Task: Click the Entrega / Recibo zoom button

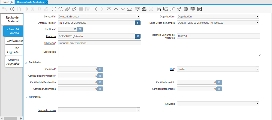Action: [138, 23]
